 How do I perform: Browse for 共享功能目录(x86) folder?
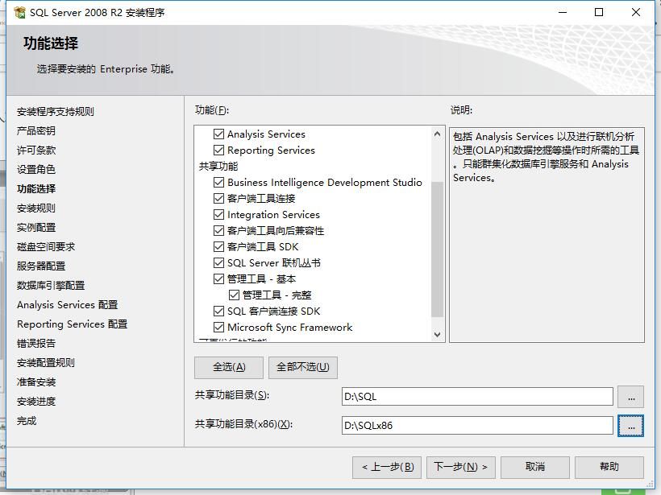click(x=630, y=426)
